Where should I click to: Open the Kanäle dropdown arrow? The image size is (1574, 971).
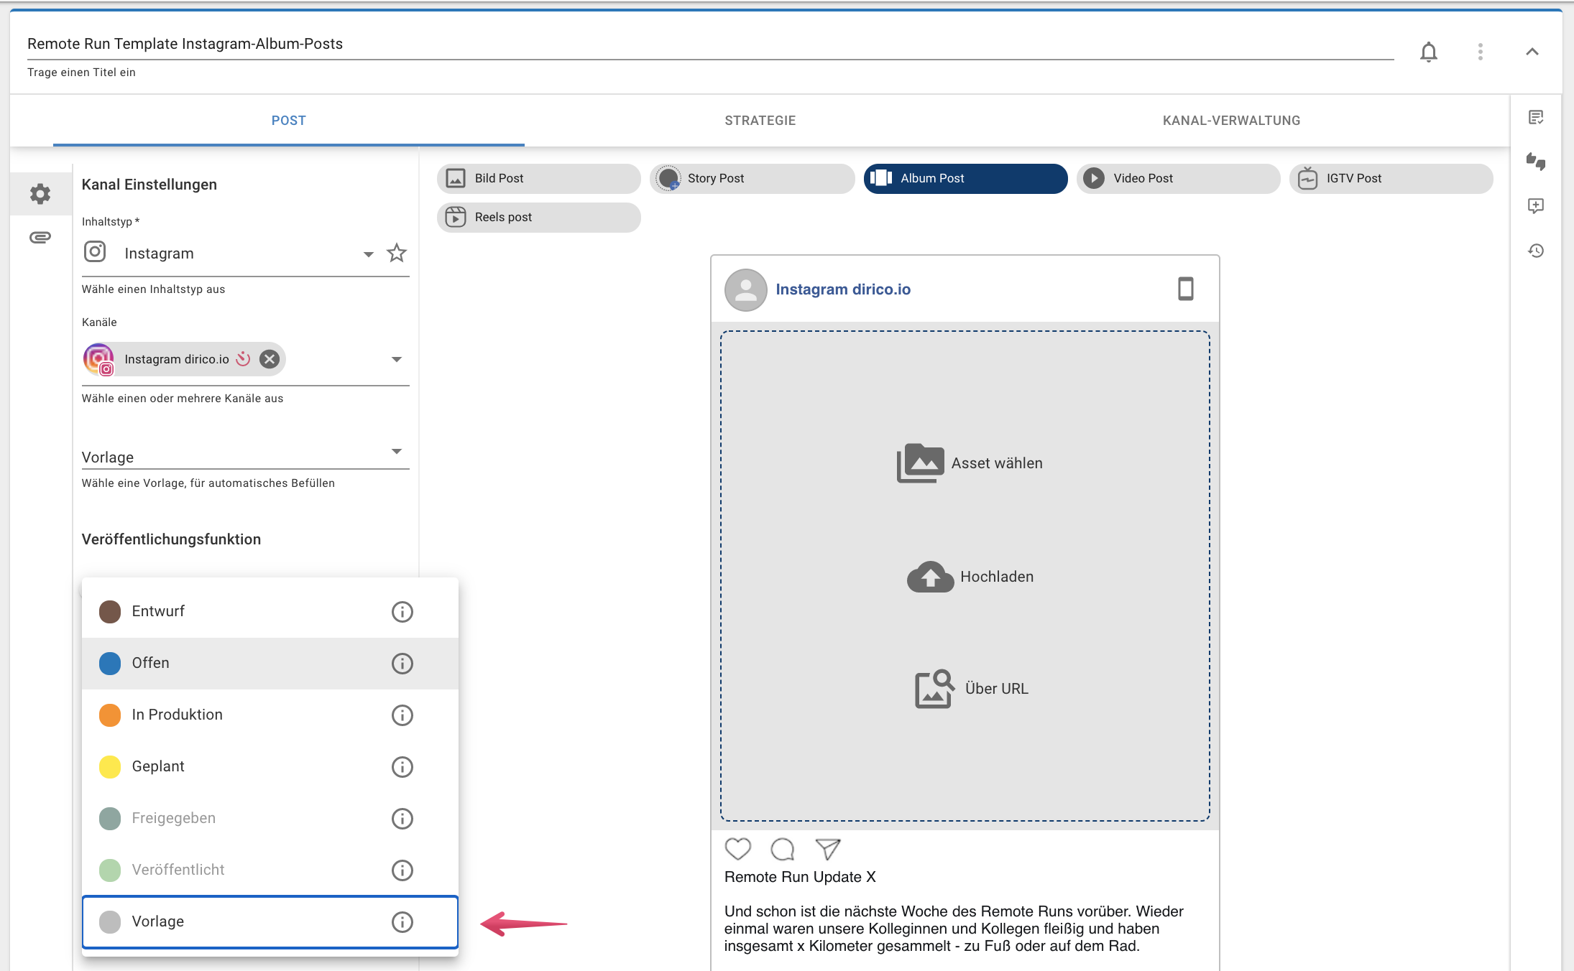tap(396, 359)
